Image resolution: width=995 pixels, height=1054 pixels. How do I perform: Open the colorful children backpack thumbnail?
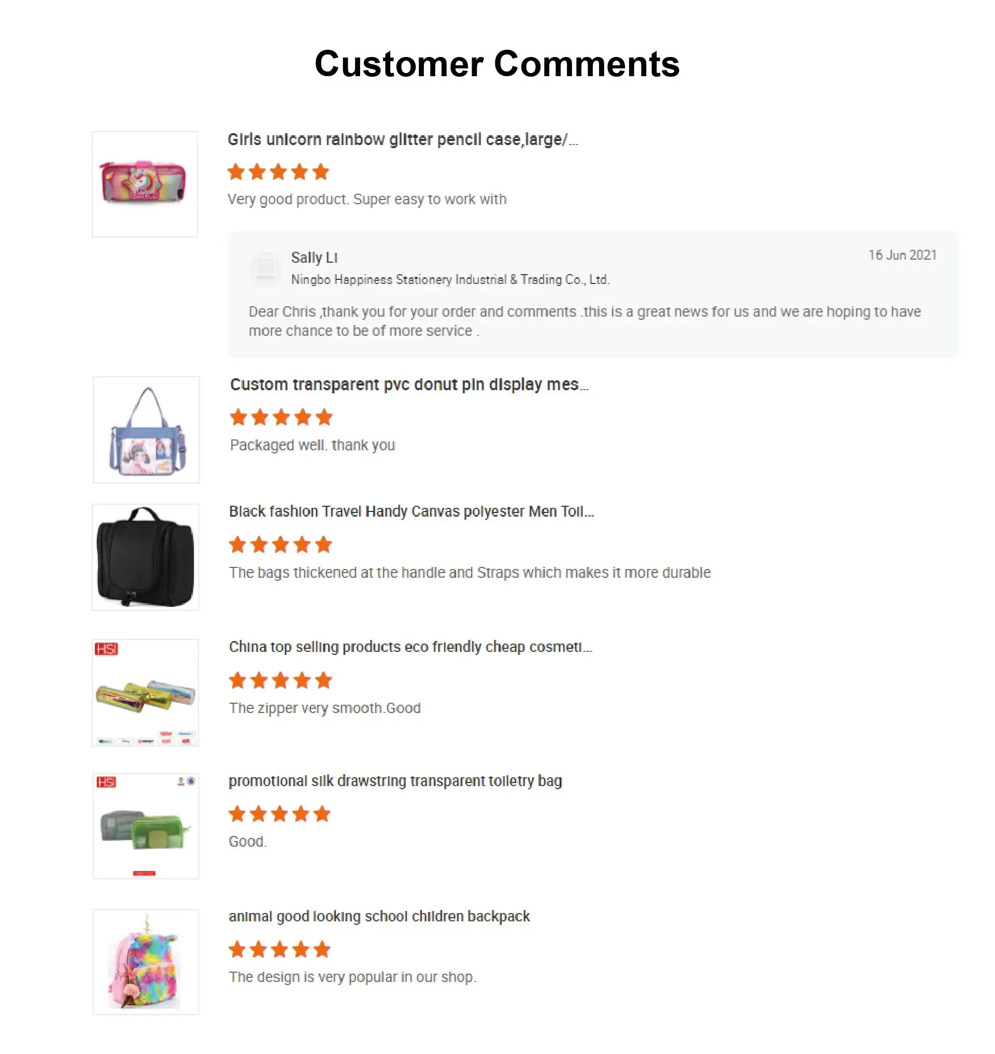coord(146,962)
